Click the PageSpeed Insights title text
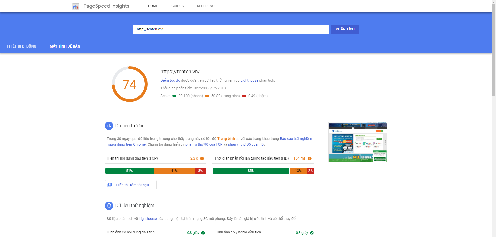496x237 pixels. 106,6
